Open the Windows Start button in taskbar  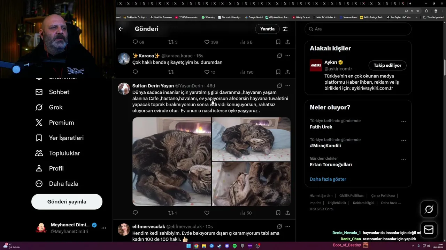189,246
